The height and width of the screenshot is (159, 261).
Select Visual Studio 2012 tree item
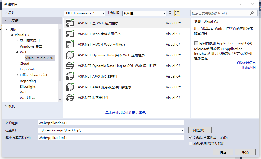[40, 58]
